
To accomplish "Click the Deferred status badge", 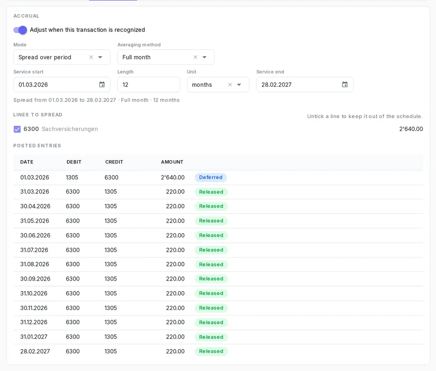I will coord(211,178).
